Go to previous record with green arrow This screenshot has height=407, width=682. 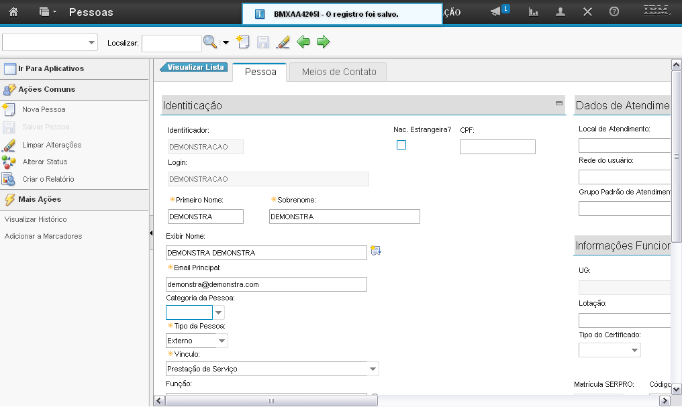coord(303,42)
